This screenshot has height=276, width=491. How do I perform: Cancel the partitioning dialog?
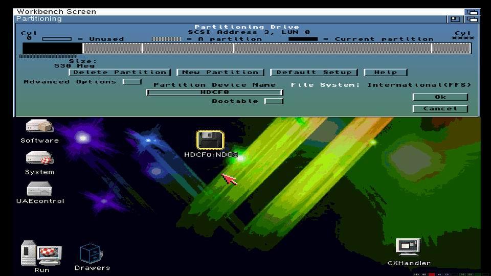tap(440, 108)
